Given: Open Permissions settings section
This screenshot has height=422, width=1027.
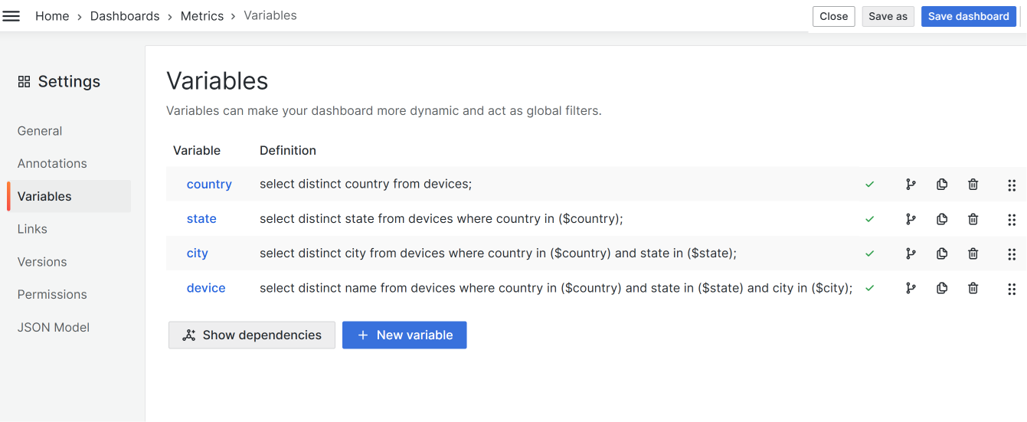Looking at the screenshot, I should [x=52, y=295].
